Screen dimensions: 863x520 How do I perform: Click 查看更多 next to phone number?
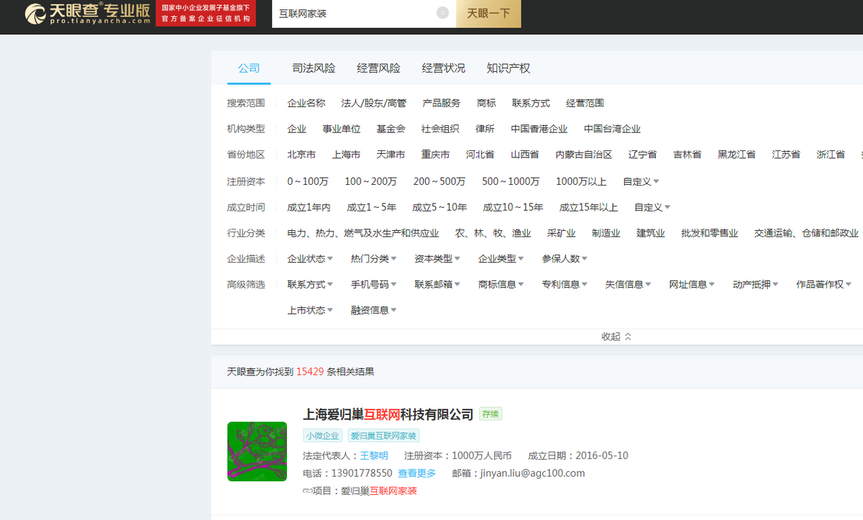[x=417, y=473]
